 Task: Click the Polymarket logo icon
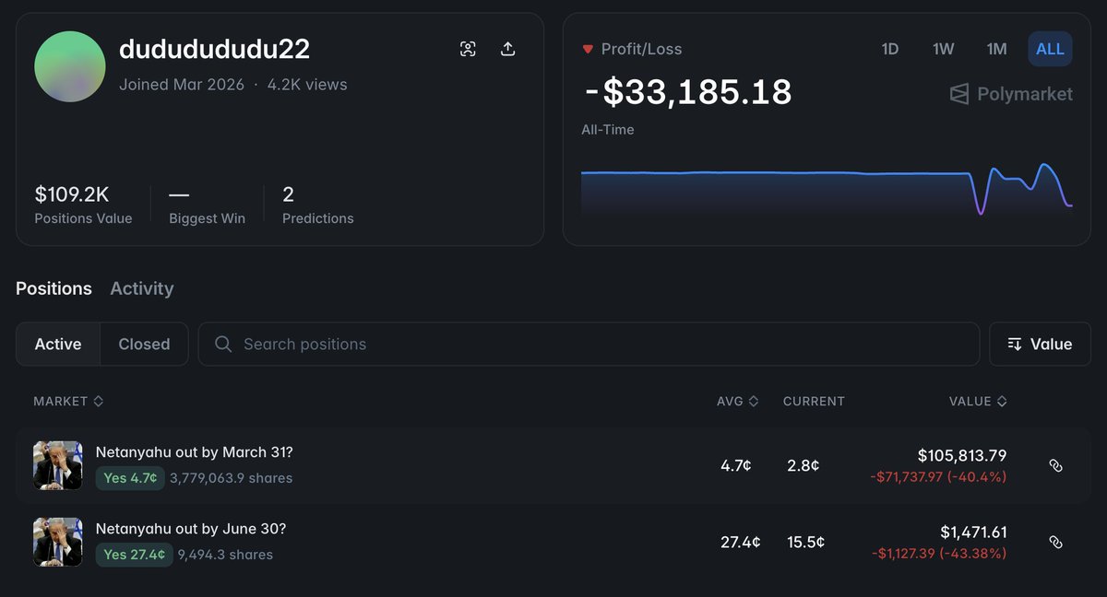959,94
